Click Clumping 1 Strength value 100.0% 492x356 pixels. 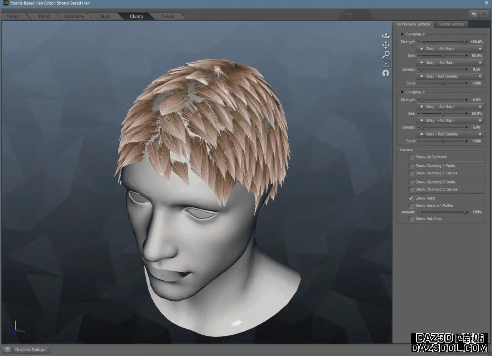coord(477,42)
